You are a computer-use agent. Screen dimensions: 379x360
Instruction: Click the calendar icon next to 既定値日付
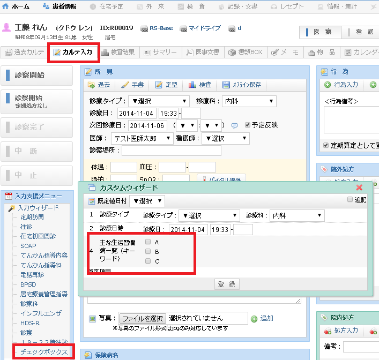92,201
